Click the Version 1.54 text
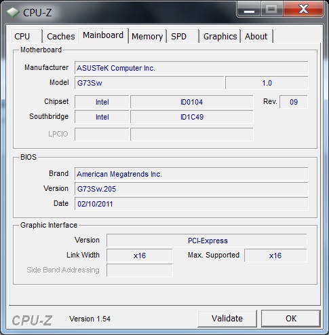Screen dimensions: 329x335 point(90,319)
